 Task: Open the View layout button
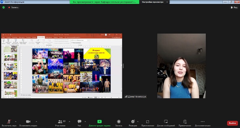(x=233, y=7)
